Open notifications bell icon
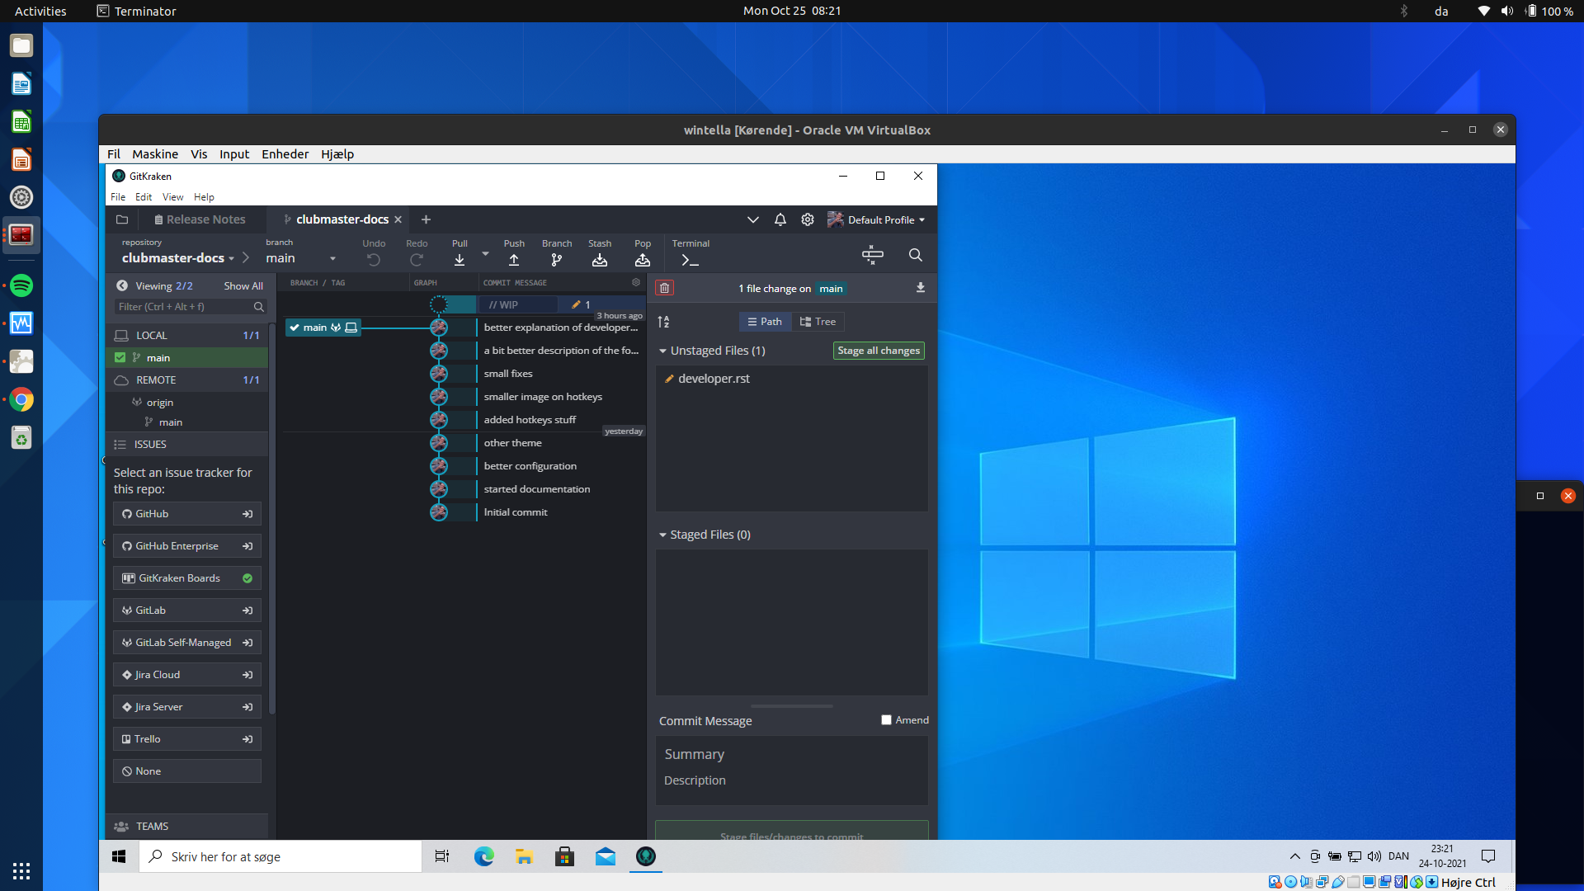1584x891 pixels. click(780, 219)
